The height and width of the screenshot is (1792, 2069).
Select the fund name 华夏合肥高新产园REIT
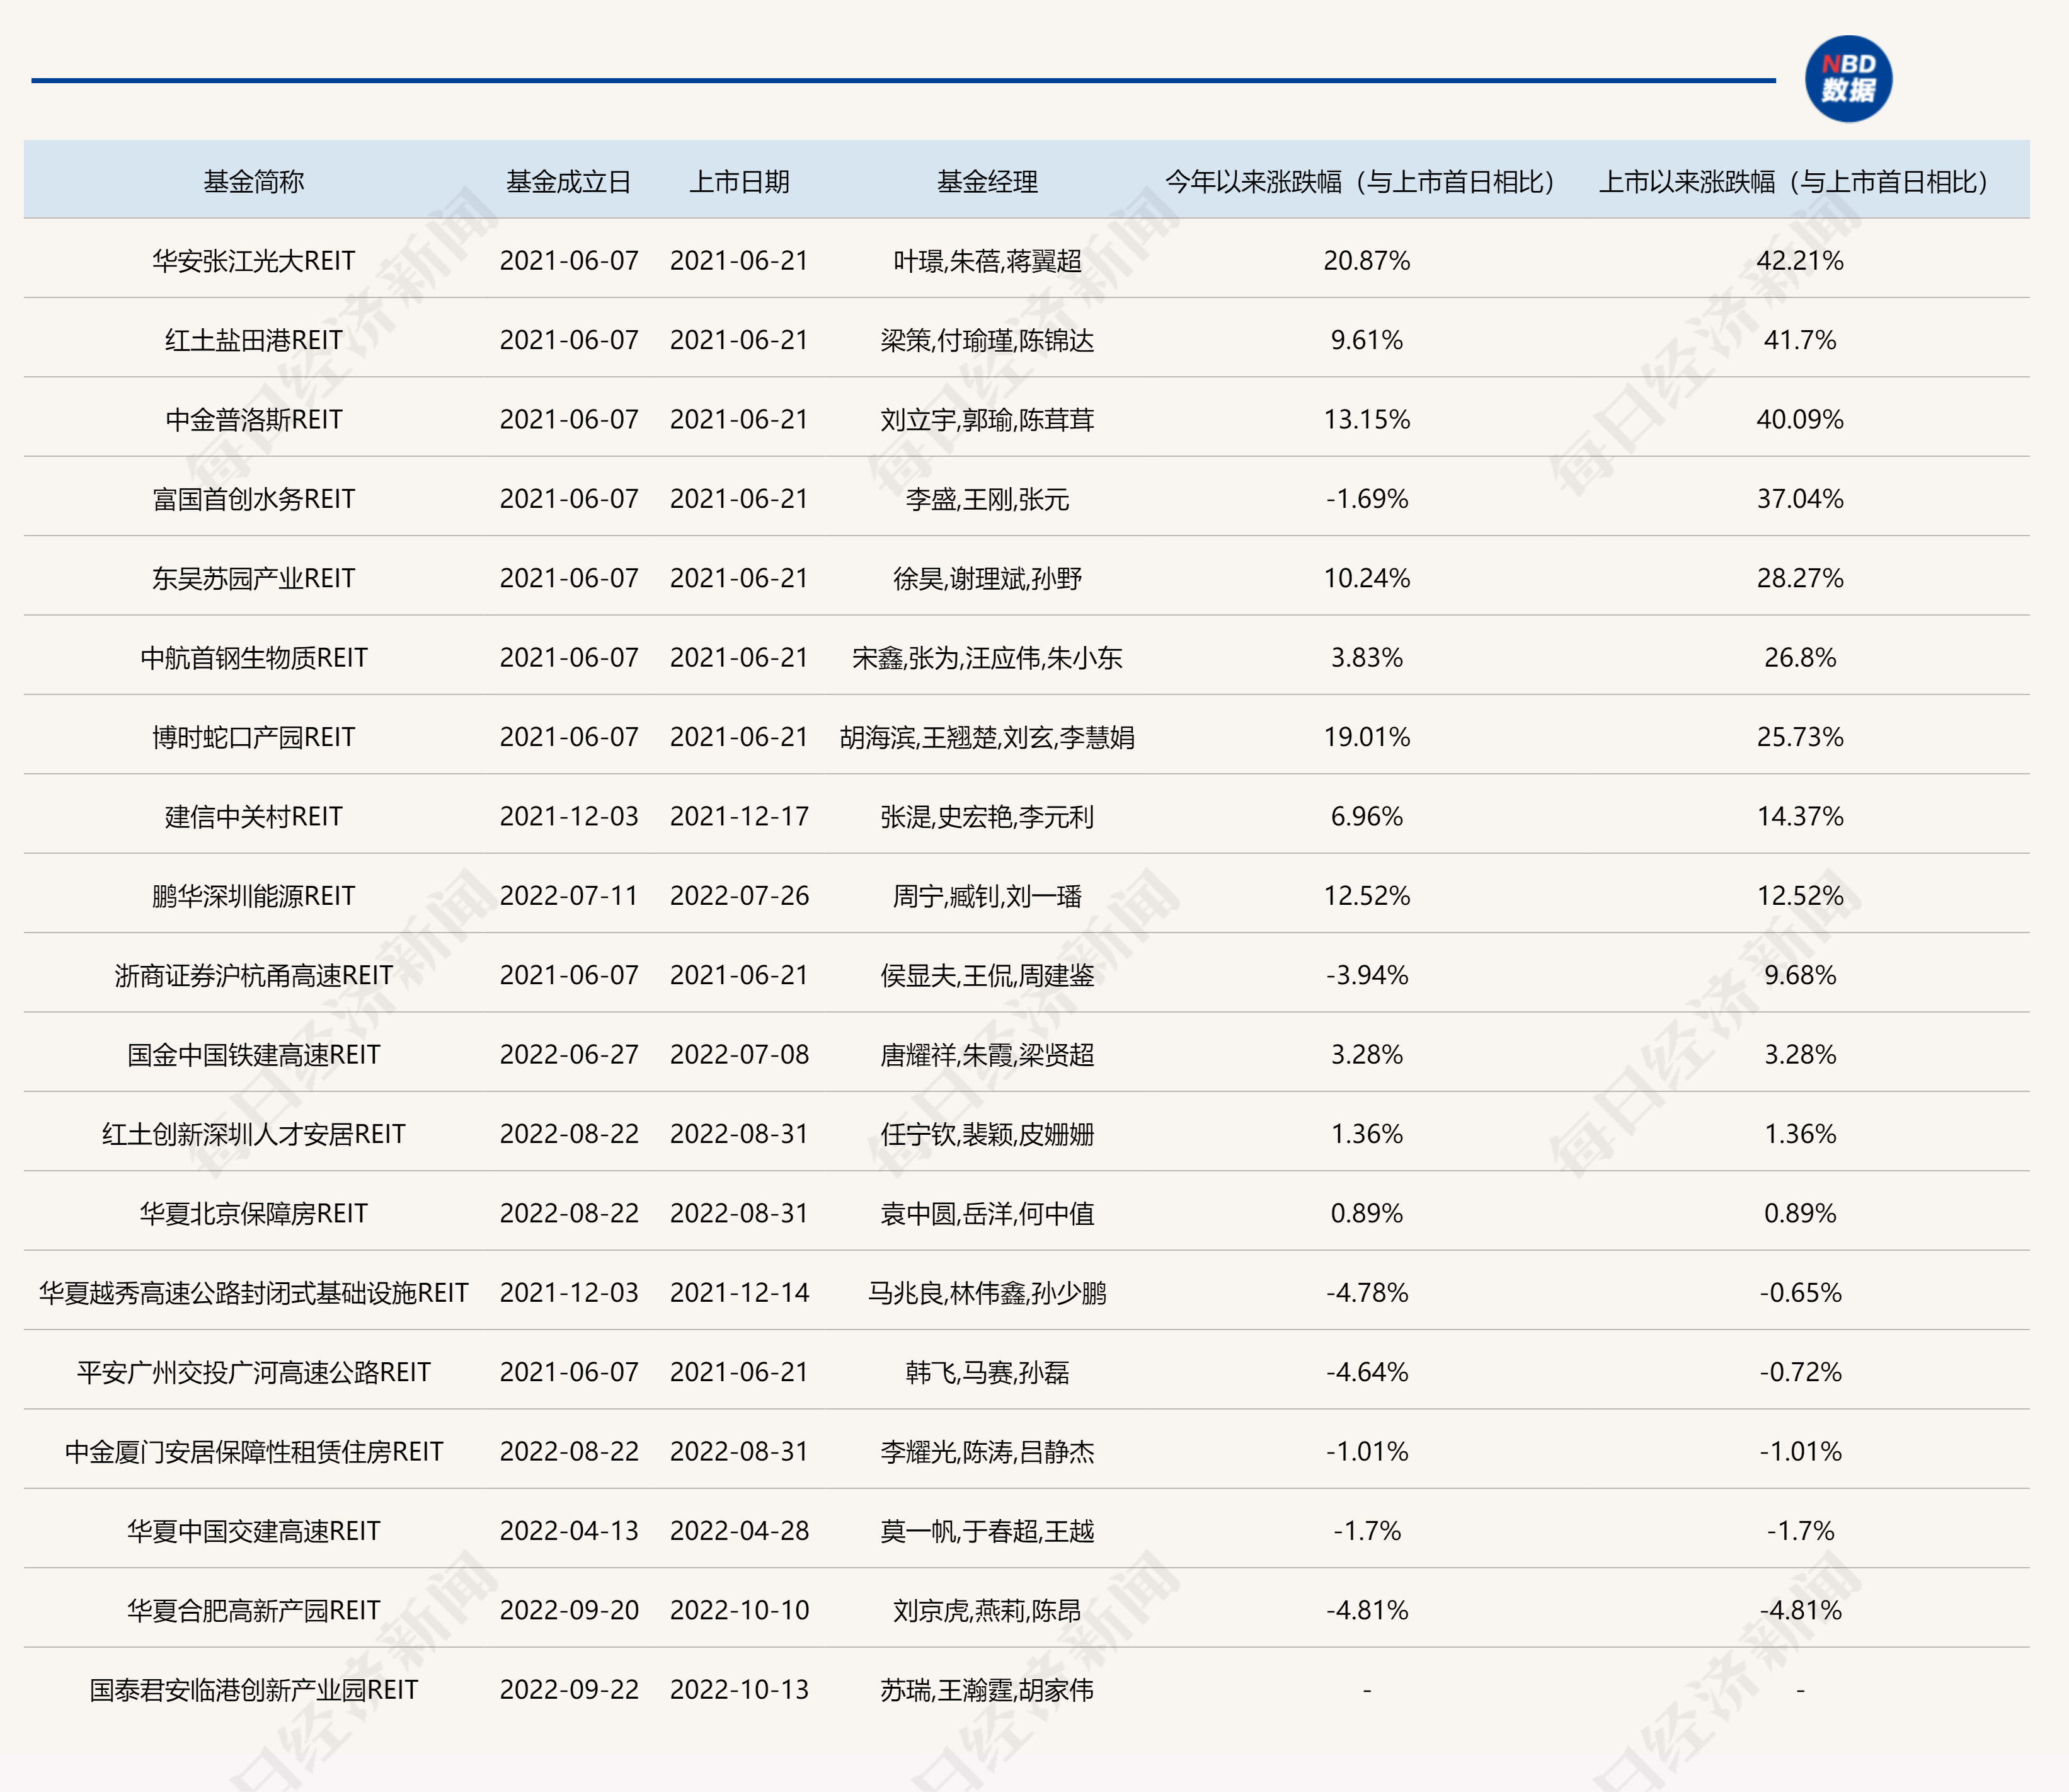click(254, 1610)
